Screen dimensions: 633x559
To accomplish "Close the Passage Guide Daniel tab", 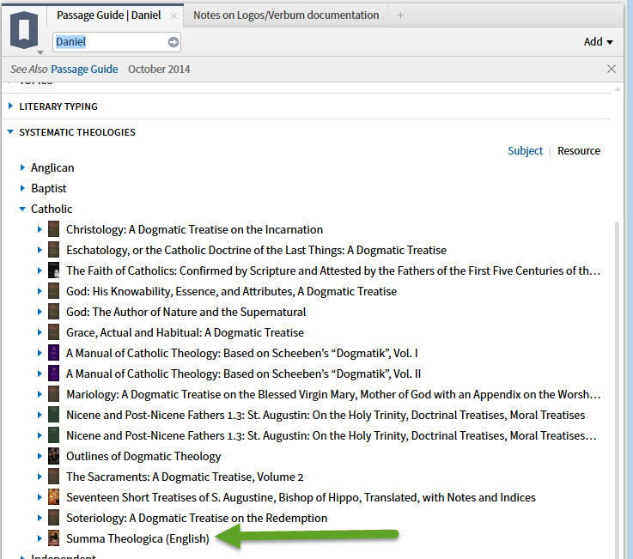I will click(x=173, y=15).
